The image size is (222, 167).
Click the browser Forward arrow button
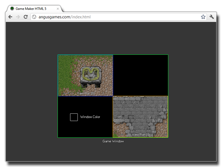pos(18,17)
